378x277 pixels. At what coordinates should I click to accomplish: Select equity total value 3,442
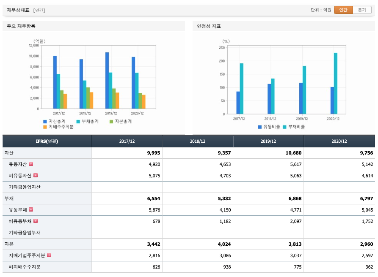point(154,244)
